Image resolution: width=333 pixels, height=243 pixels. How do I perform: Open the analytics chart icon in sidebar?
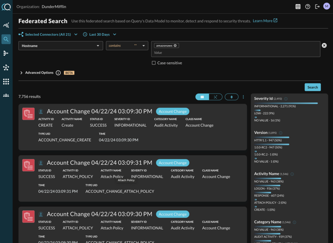click(x=6, y=25)
